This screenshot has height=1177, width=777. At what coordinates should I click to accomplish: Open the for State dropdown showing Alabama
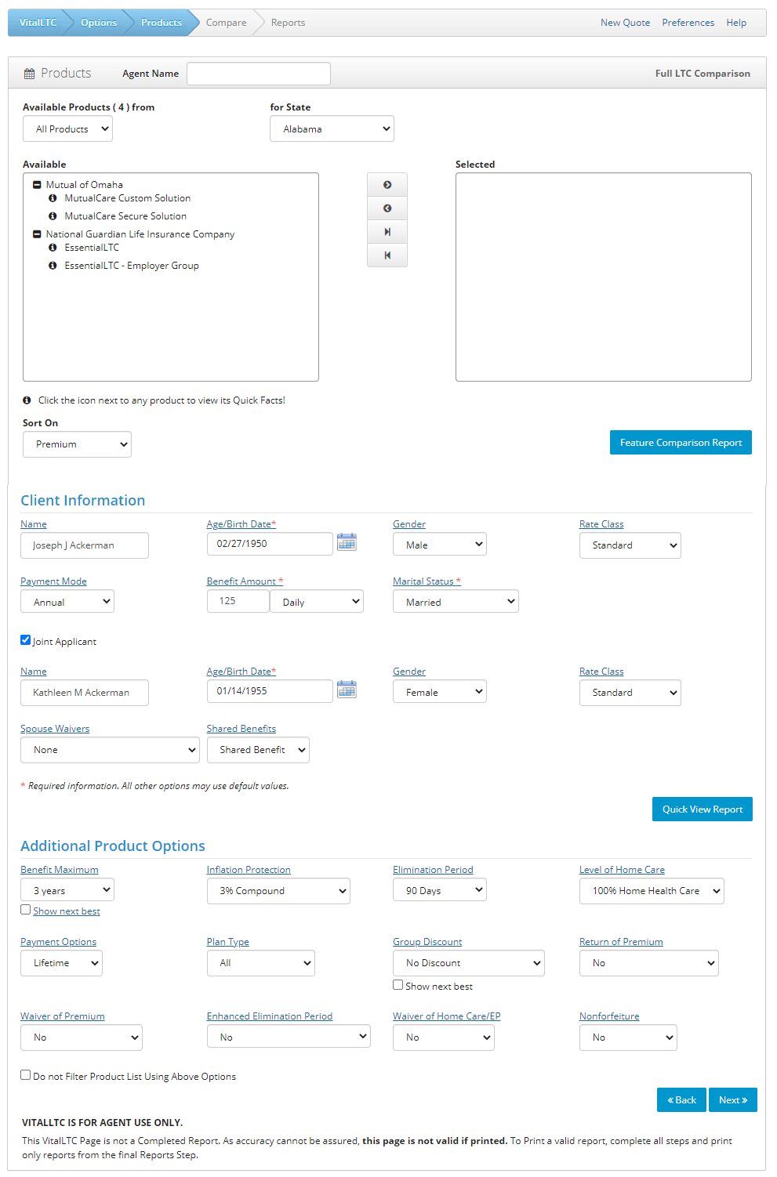(331, 128)
